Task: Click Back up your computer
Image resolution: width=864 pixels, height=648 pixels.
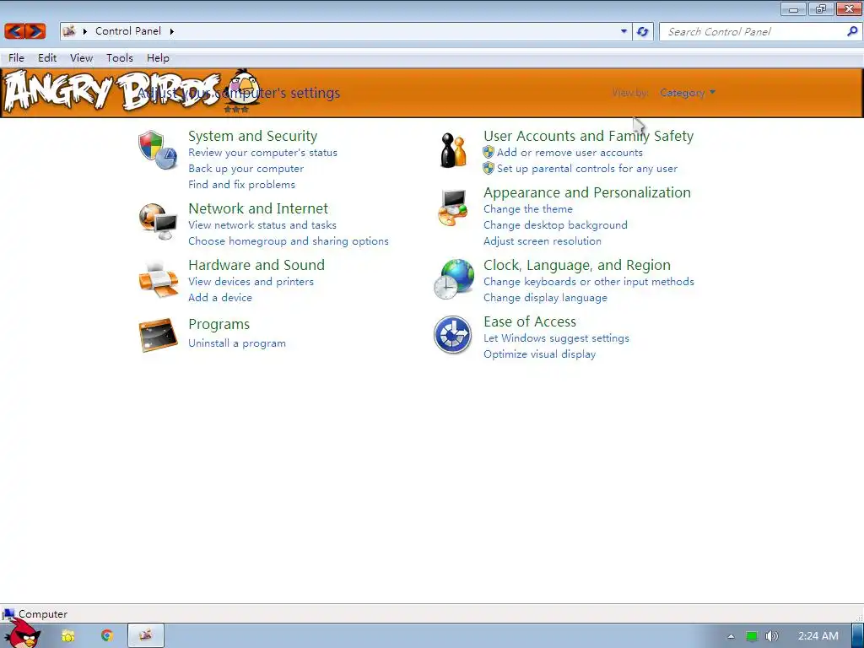Action: (246, 169)
